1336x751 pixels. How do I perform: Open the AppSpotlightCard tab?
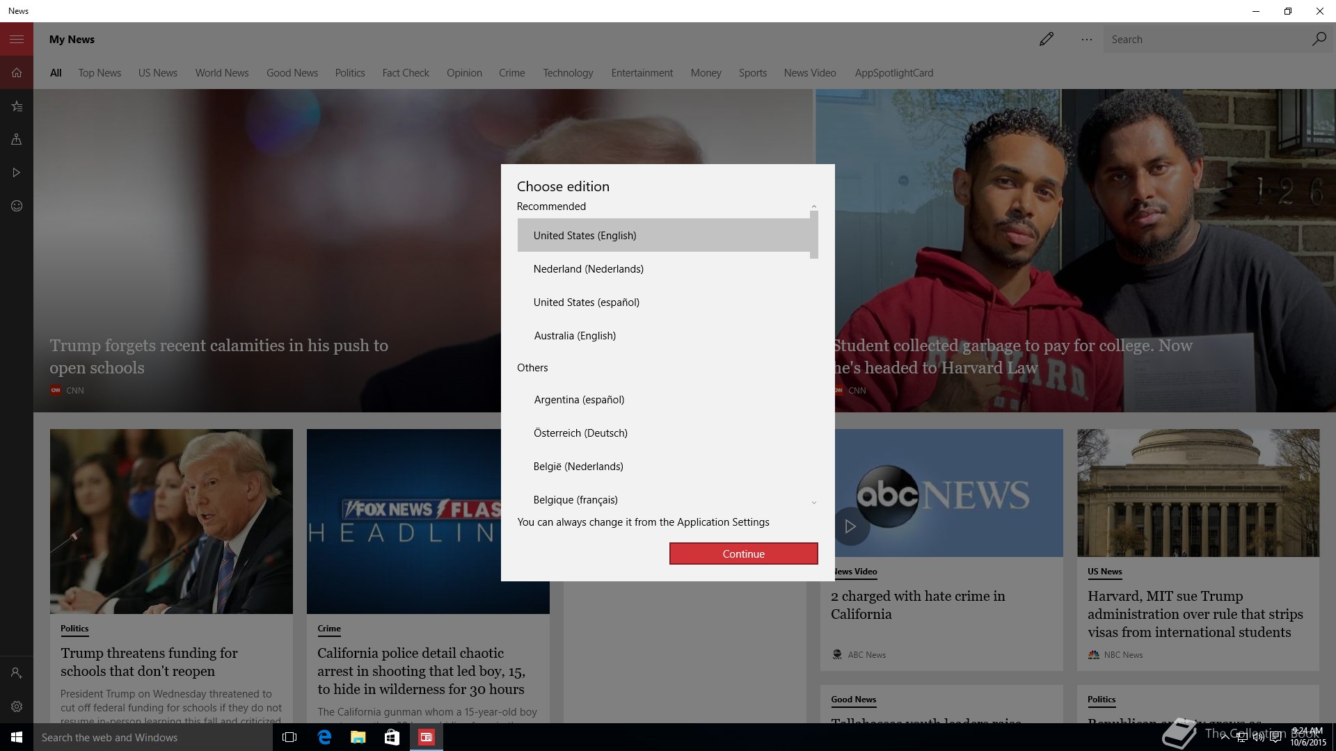(x=894, y=73)
